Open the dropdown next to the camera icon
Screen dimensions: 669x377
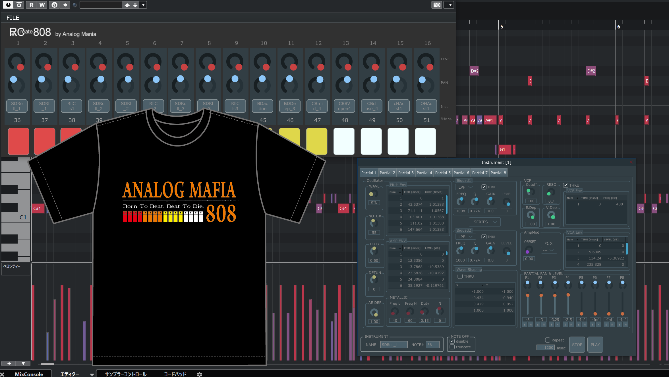click(449, 5)
